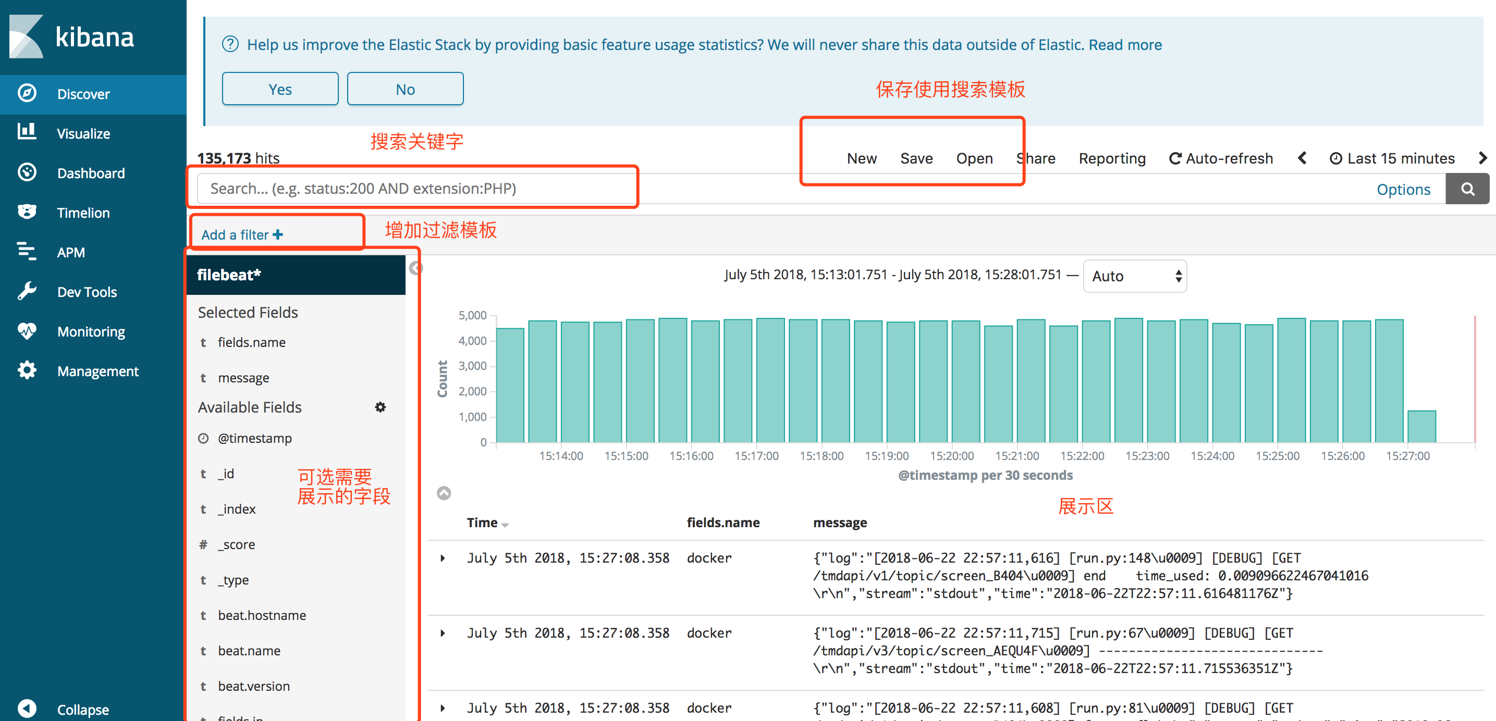Expand third 15:27:08.358 document row
Viewport: 1496px width, 721px height.
(x=443, y=707)
